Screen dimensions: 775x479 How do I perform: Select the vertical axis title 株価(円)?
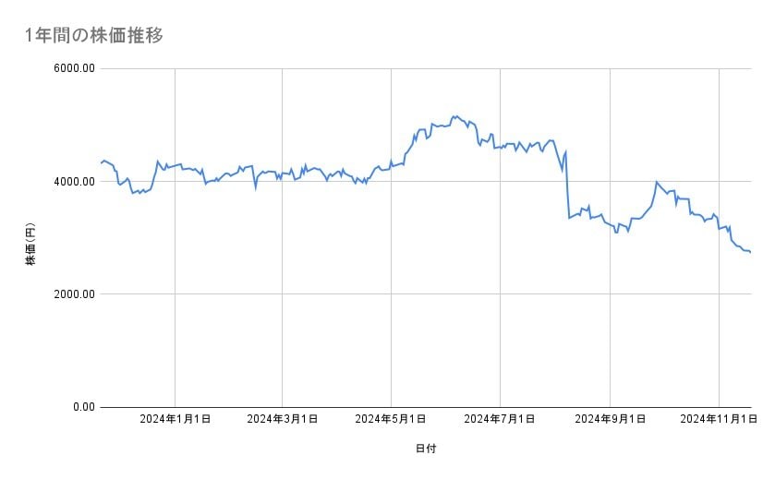tap(30, 245)
